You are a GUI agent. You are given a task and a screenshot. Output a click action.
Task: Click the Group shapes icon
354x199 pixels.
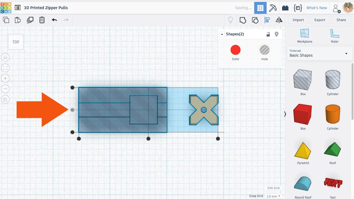tap(243, 20)
